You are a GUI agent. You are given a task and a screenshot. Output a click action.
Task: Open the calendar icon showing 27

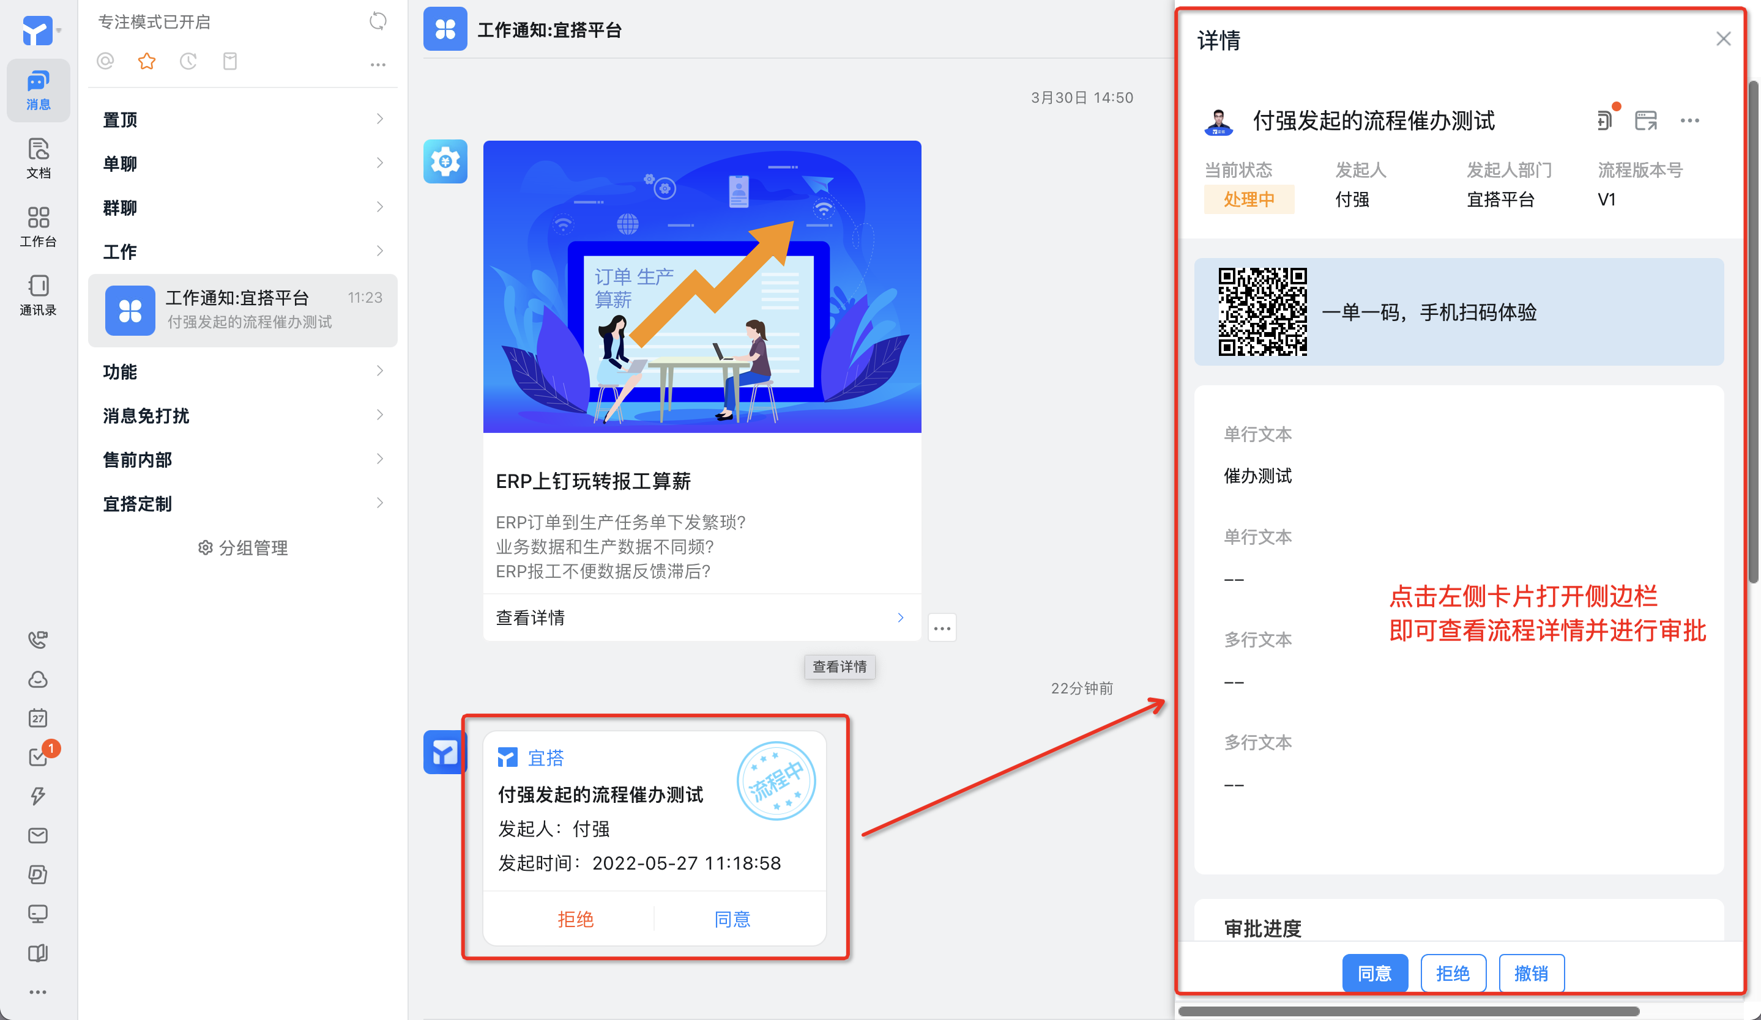(38, 718)
